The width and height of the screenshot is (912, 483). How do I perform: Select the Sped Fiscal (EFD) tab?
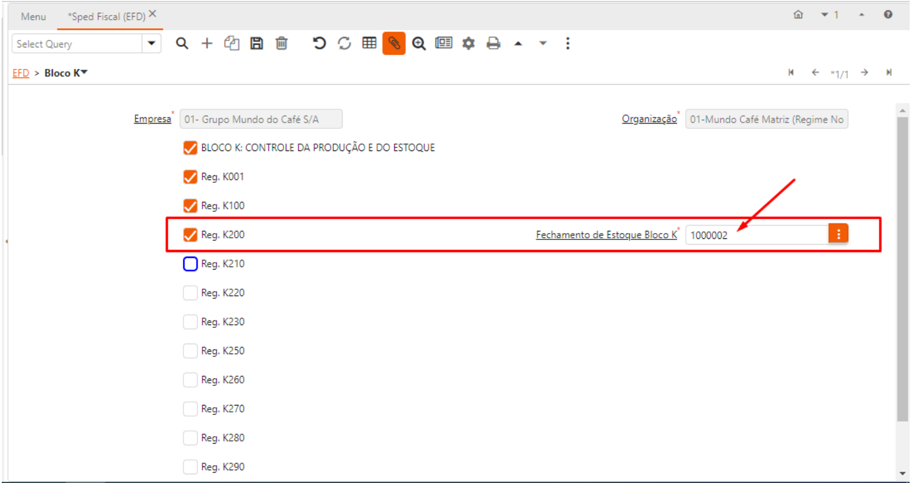106,17
